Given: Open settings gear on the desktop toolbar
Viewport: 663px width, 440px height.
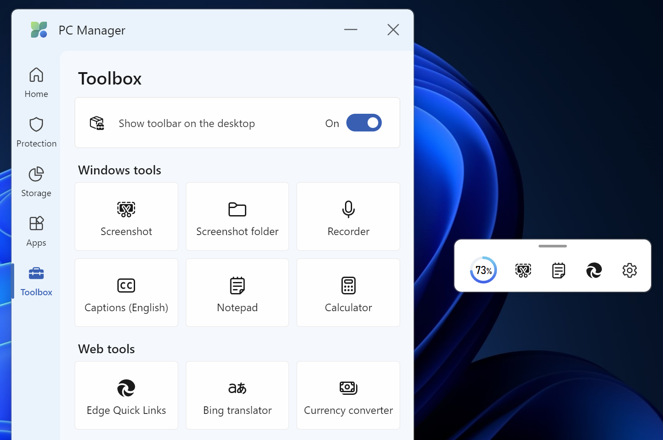Looking at the screenshot, I should point(629,270).
